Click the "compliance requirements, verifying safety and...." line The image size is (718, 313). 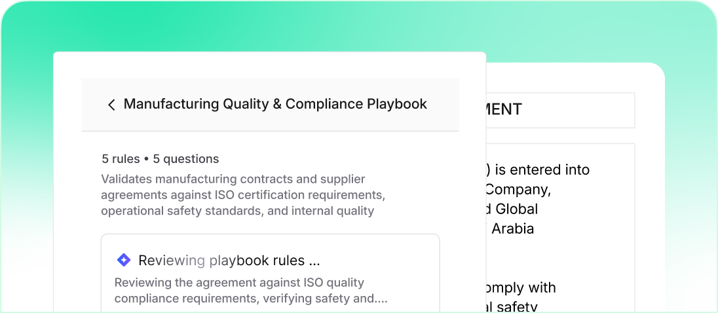(251, 299)
